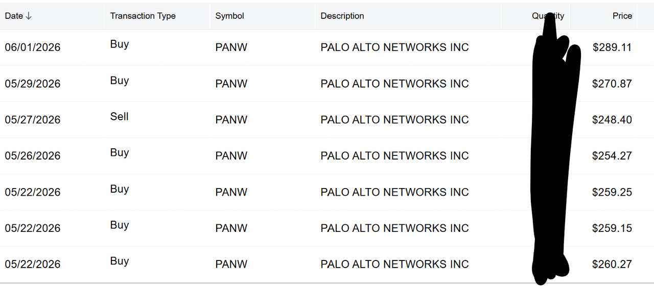Click the Symbol column header
The height and width of the screenshot is (290, 654).
pos(229,16)
